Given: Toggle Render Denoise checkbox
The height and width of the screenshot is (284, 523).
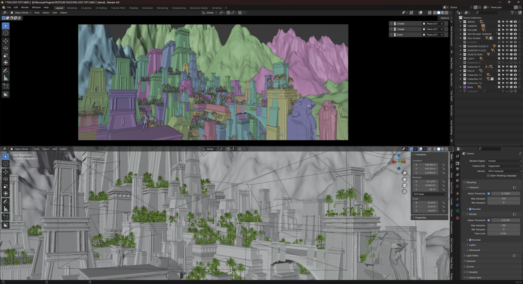Looking at the screenshot, I should click(470, 240).
